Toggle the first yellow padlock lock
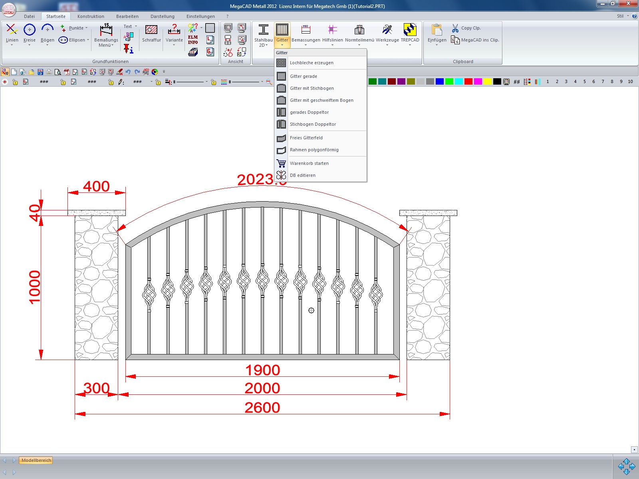The width and height of the screenshot is (639, 479). coord(15,82)
